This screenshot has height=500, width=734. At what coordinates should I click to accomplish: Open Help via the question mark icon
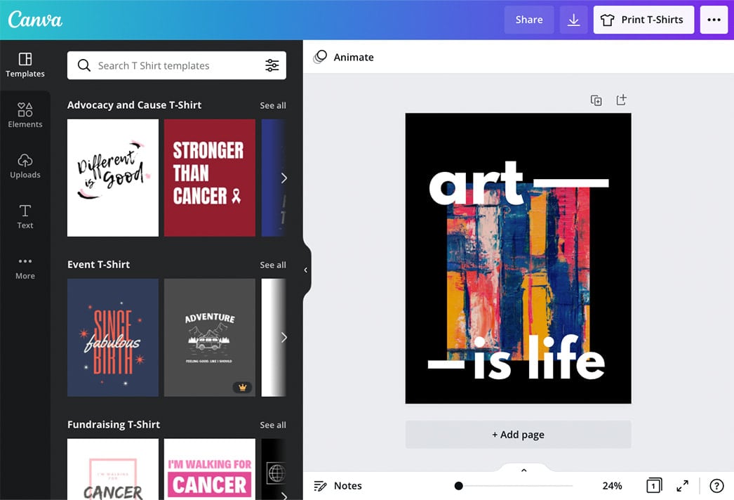[716, 485]
